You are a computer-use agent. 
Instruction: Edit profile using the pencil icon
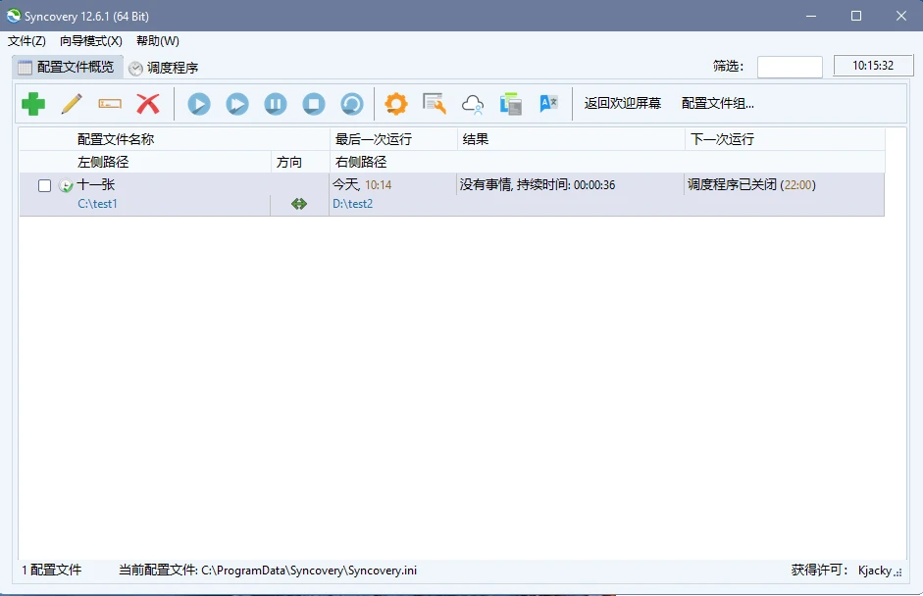72,104
